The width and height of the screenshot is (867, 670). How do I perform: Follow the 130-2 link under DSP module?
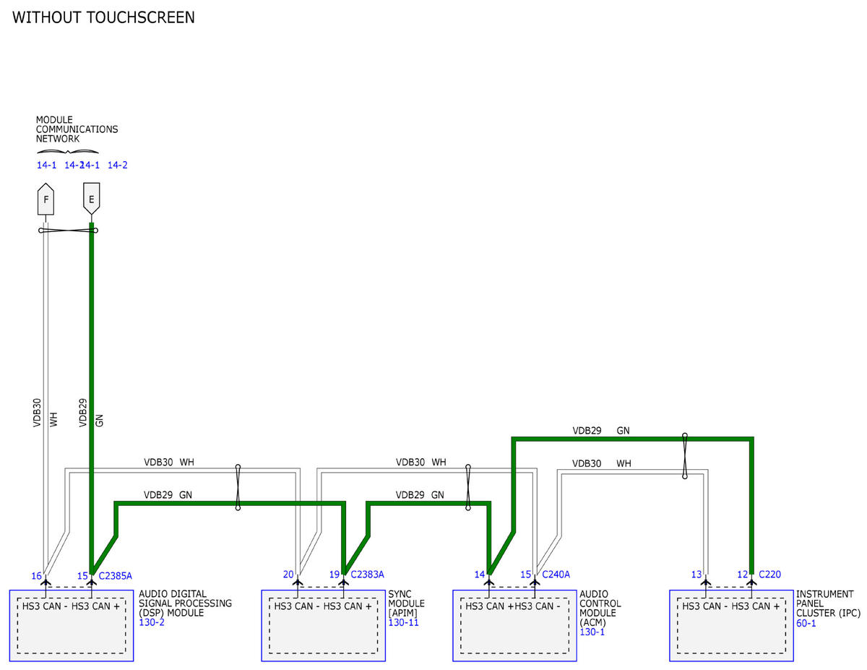click(x=152, y=622)
